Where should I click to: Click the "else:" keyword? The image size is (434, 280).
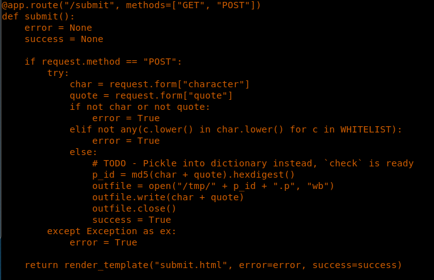coord(83,152)
